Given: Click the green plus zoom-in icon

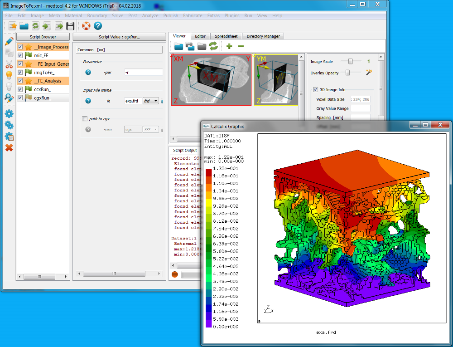Looking at the screenshot, I should (229, 46).
